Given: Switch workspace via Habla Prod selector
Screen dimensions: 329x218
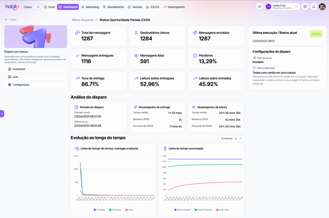Looking at the screenshot, I should point(282,7).
